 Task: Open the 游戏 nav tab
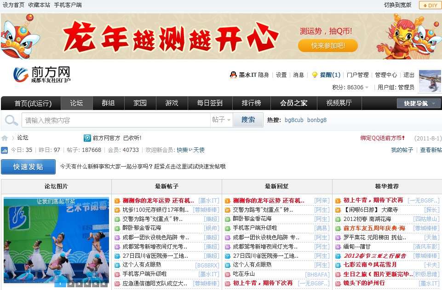pyautogui.click(x=172, y=103)
